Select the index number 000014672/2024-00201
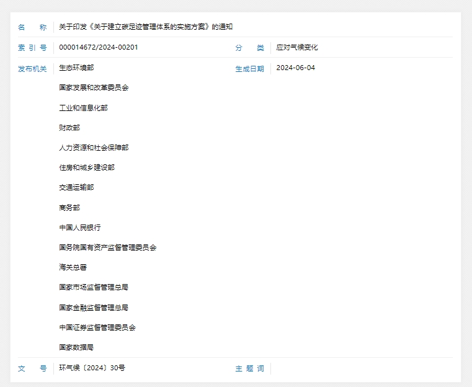The image size is (472, 387). pos(99,48)
